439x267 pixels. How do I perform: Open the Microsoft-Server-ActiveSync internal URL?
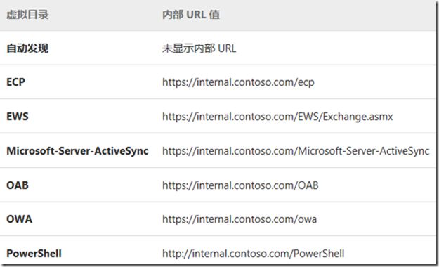click(296, 151)
